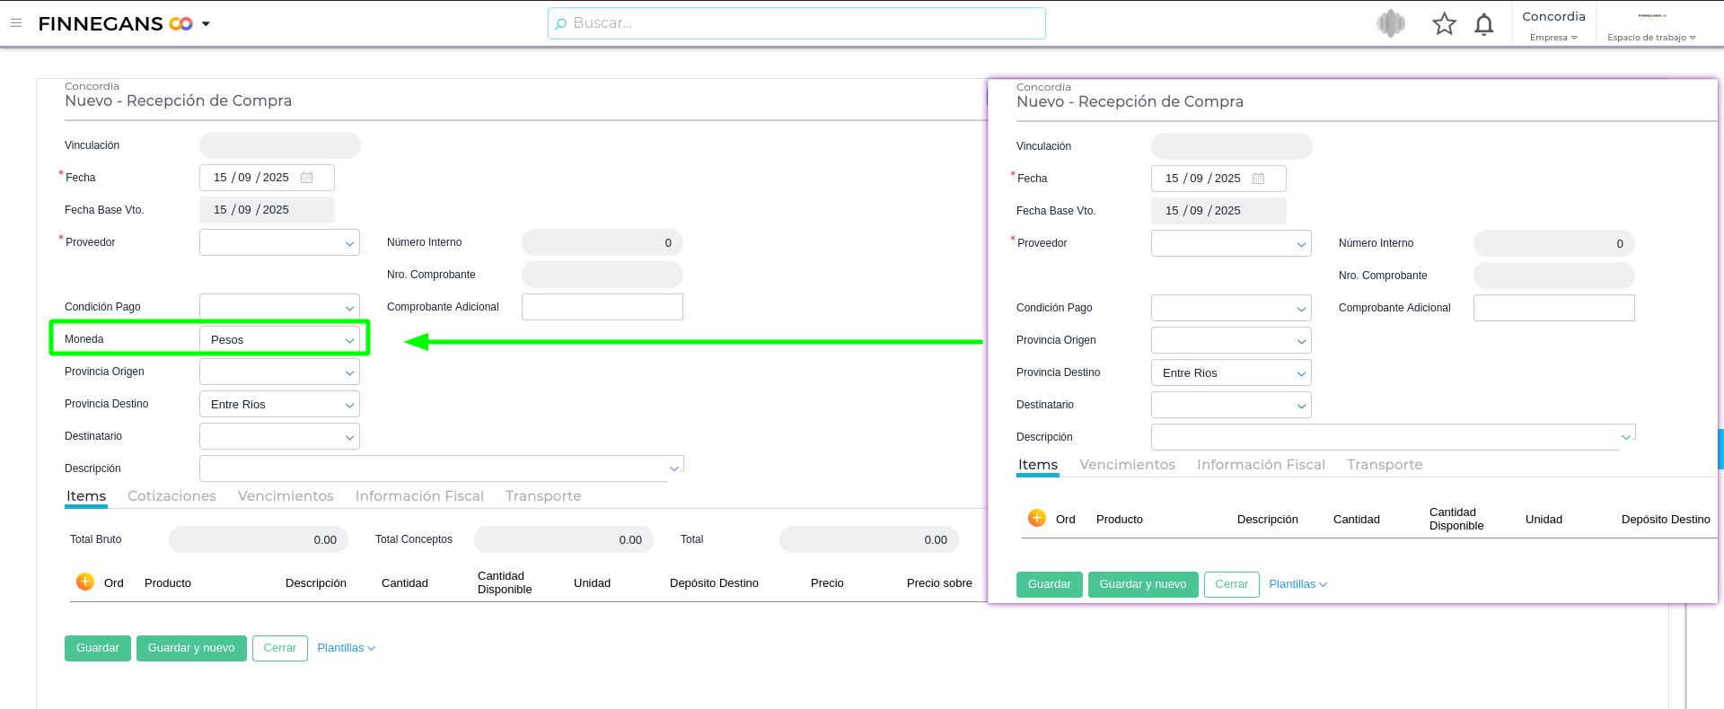Click Cerrar button in left form

[x=280, y=648]
